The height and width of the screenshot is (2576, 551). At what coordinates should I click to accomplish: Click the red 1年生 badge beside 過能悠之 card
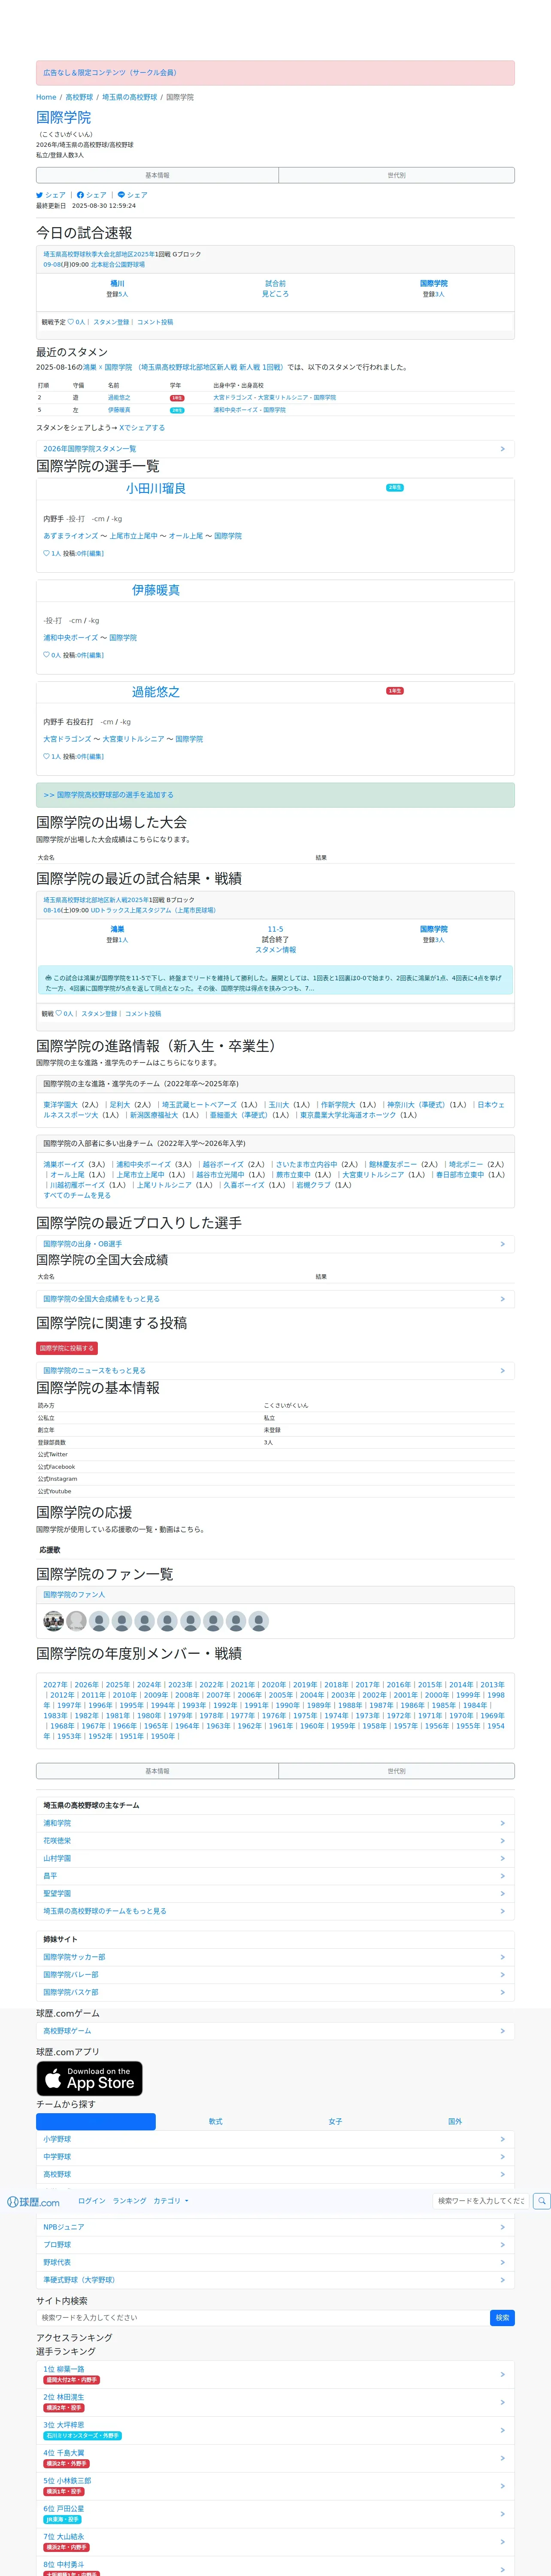click(x=395, y=691)
